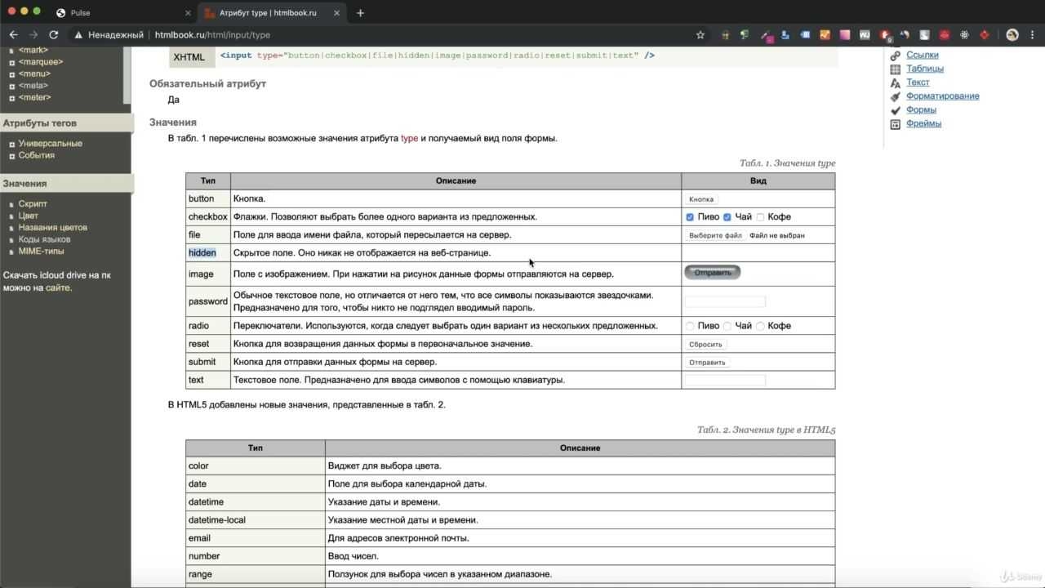Click the pink square extension icon

844,35
